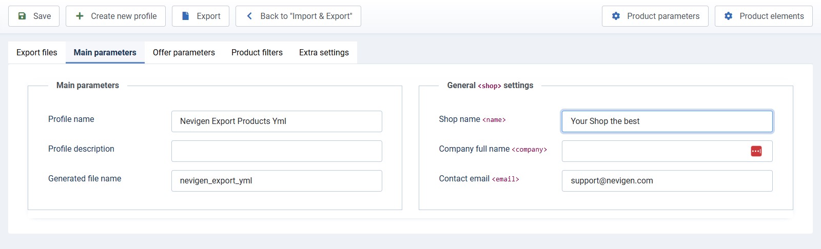
Task: Open the Offer parameters tab
Action: pos(184,52)
